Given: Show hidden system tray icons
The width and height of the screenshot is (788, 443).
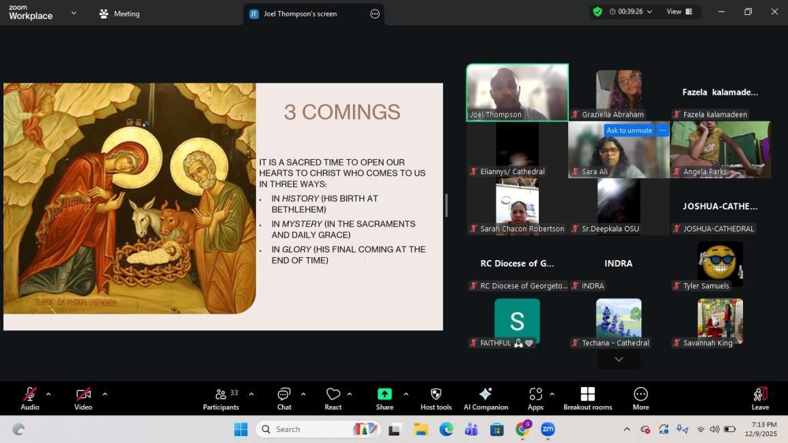Looking at the screenshot, I should click(x=627, y=429).
